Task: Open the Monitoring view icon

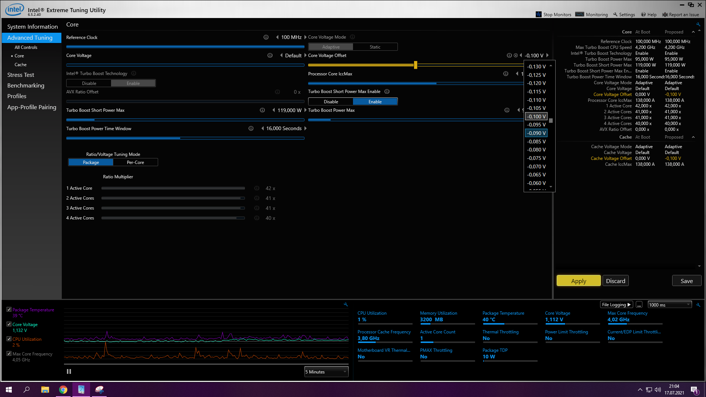Action: [x=580, y=14]
